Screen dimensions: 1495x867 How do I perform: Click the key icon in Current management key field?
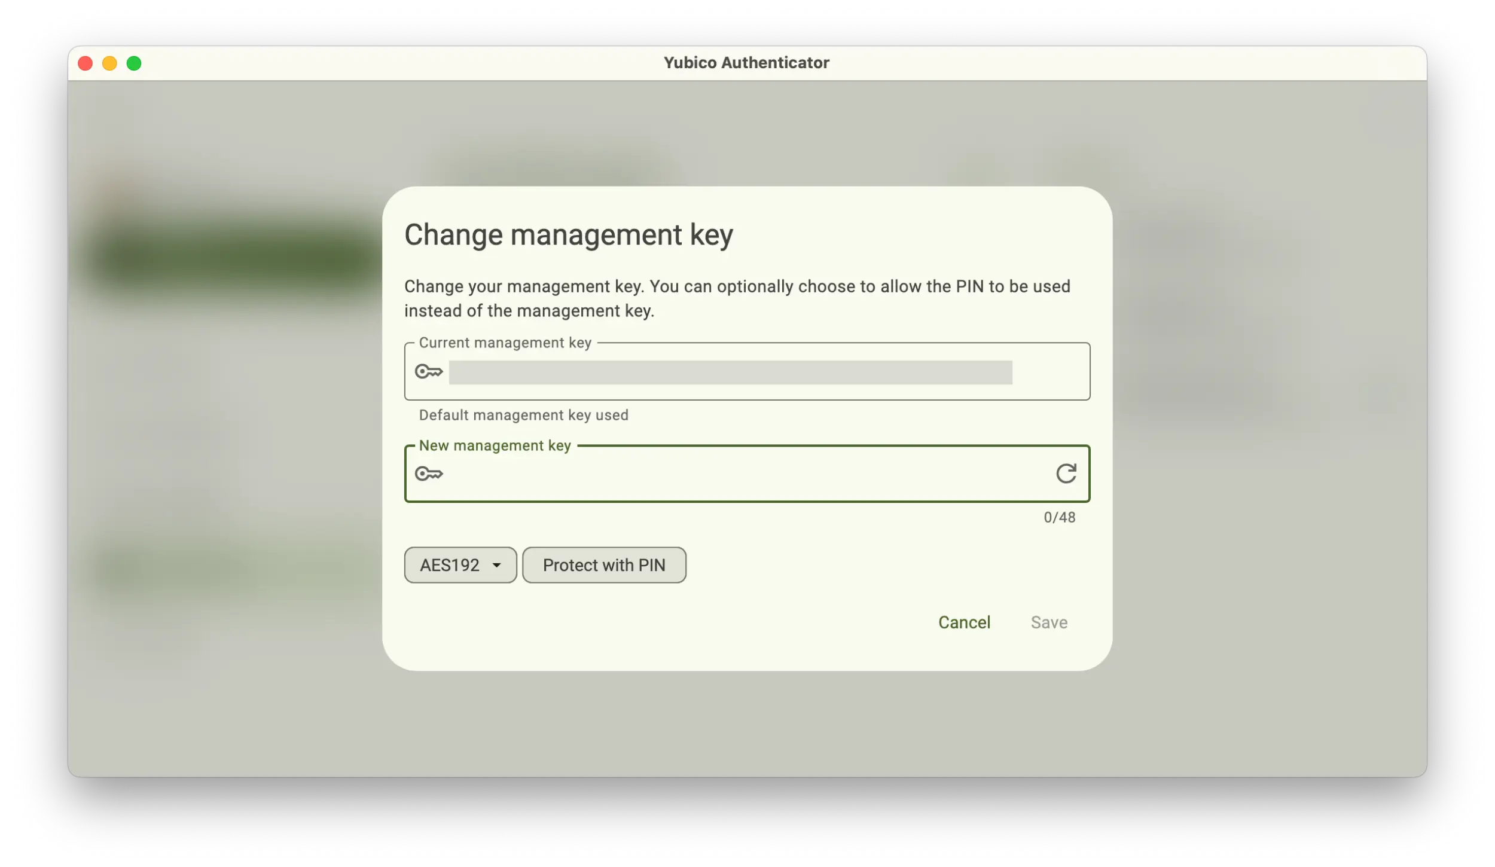click(429, 371)
